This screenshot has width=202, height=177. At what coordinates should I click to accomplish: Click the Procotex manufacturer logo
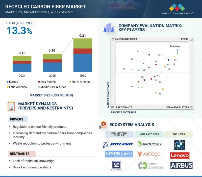coord(149,144)
